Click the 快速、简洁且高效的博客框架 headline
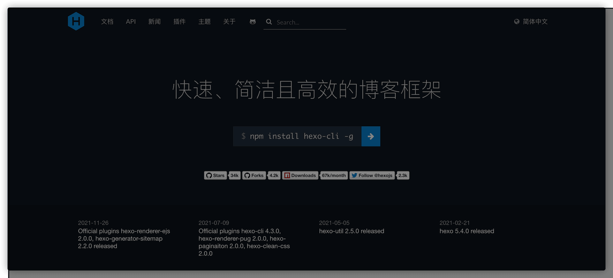The width and height of the screenshot is (613, 278). click(306, 90)
